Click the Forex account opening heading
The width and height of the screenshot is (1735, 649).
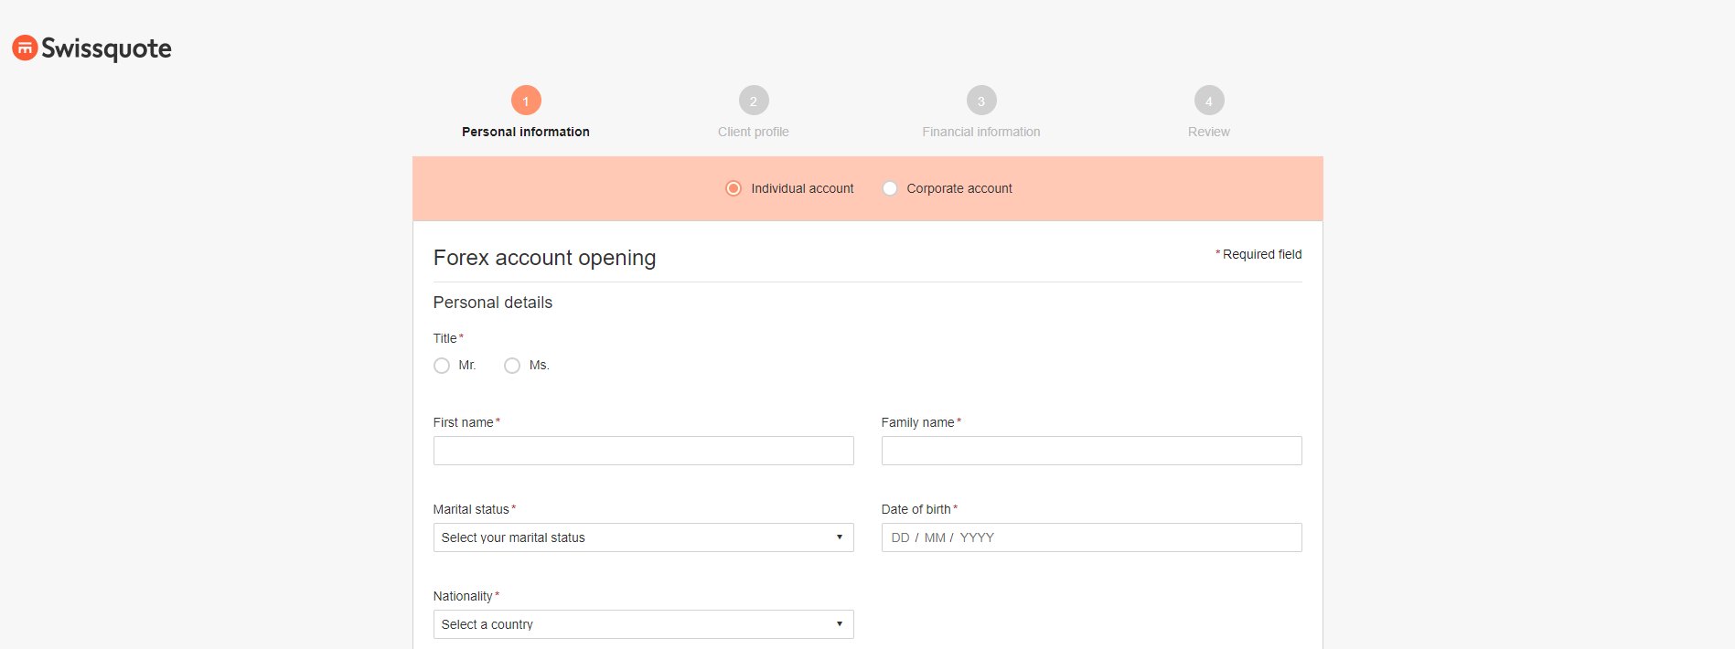coord(544,258)
